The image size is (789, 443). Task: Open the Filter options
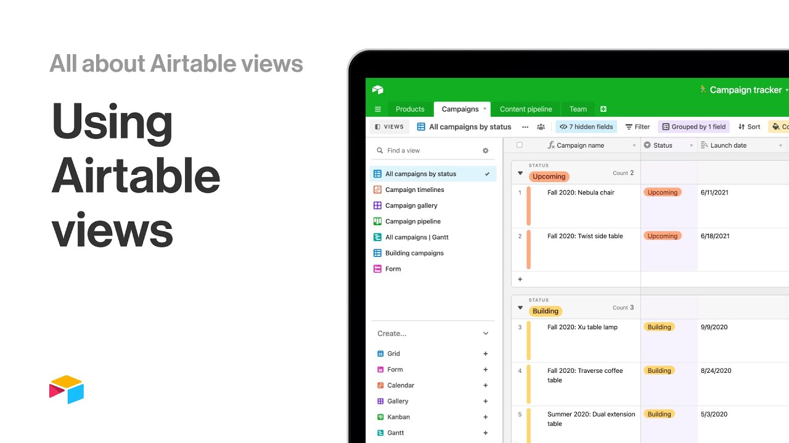tap(637, 127)
